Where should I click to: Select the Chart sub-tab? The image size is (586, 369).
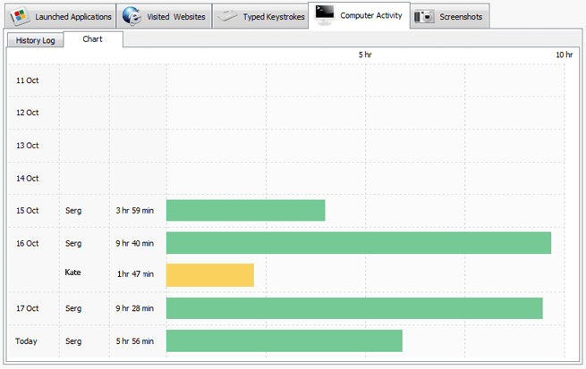(x=93, y=39)
